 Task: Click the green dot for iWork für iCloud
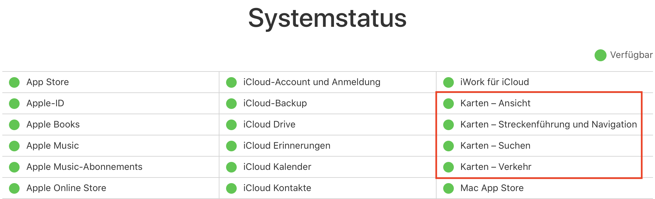pos(449,82)
